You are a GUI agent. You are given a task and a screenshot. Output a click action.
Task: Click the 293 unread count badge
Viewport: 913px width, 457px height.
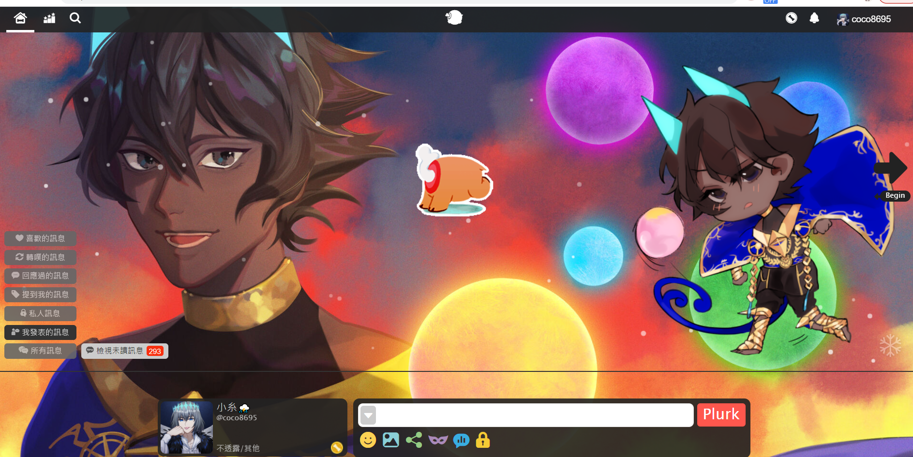pos(155,352)
